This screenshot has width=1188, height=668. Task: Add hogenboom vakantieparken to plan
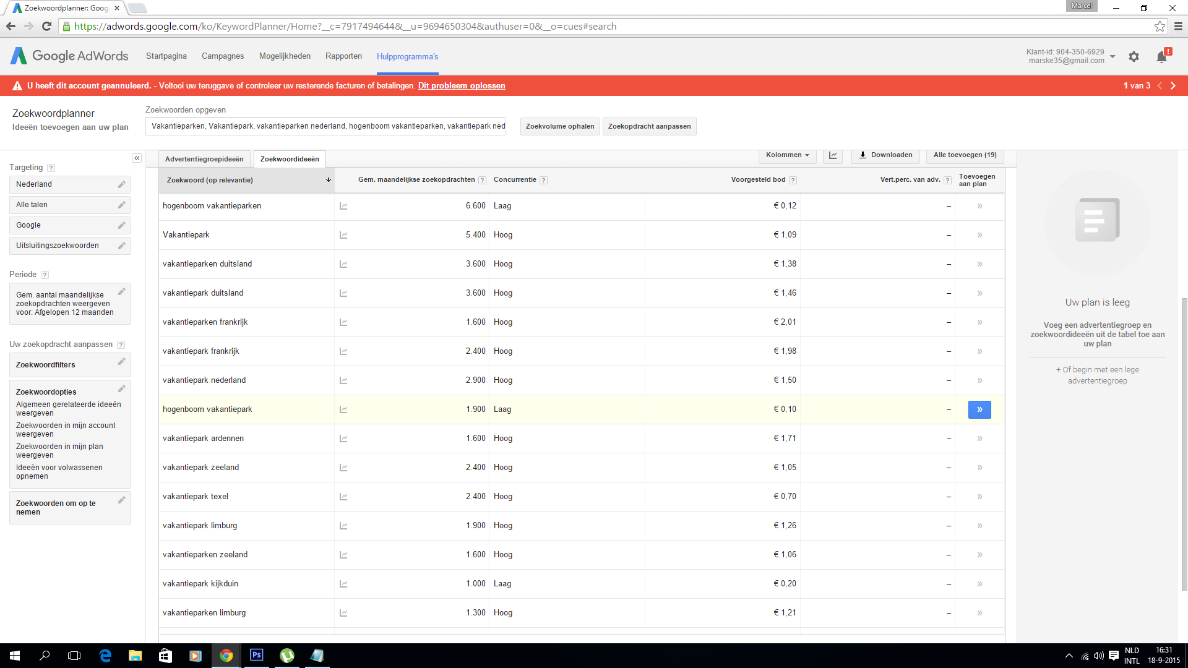(x=979, y=206)
